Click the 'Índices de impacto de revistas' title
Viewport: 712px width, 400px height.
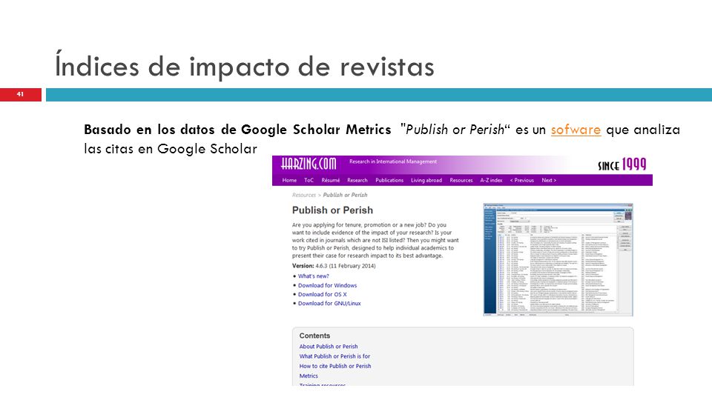pyautogui.click(x=244, y=67)
